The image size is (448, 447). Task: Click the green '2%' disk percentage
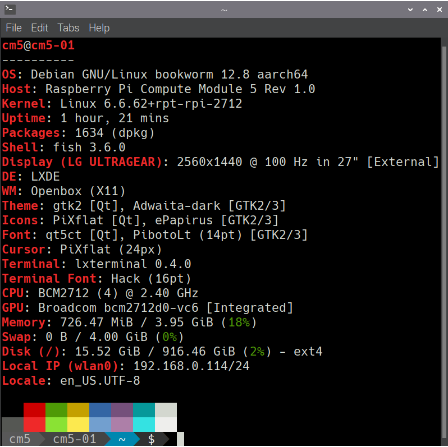[257, 352]
